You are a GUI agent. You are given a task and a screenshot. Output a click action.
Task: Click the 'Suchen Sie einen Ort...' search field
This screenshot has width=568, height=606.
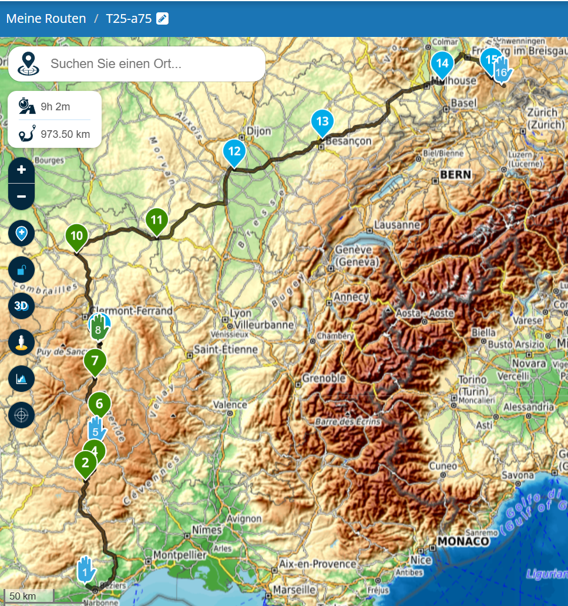(153, 64)
